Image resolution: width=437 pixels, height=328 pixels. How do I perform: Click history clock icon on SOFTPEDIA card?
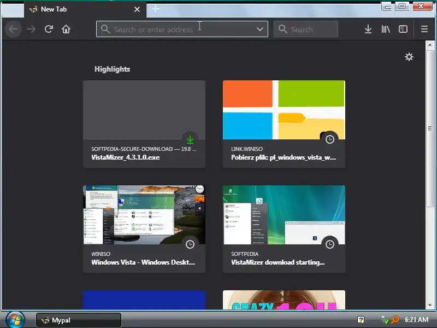(x=330, y=244)
